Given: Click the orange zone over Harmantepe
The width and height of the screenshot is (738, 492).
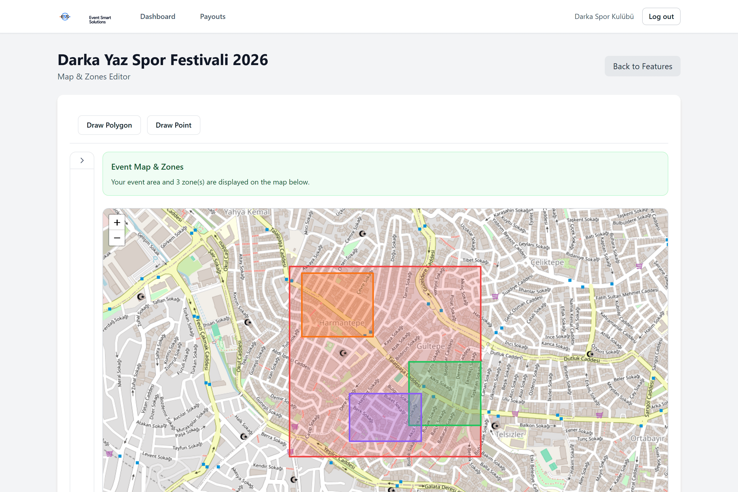Looking at the screenshot, I should [337, 305].
